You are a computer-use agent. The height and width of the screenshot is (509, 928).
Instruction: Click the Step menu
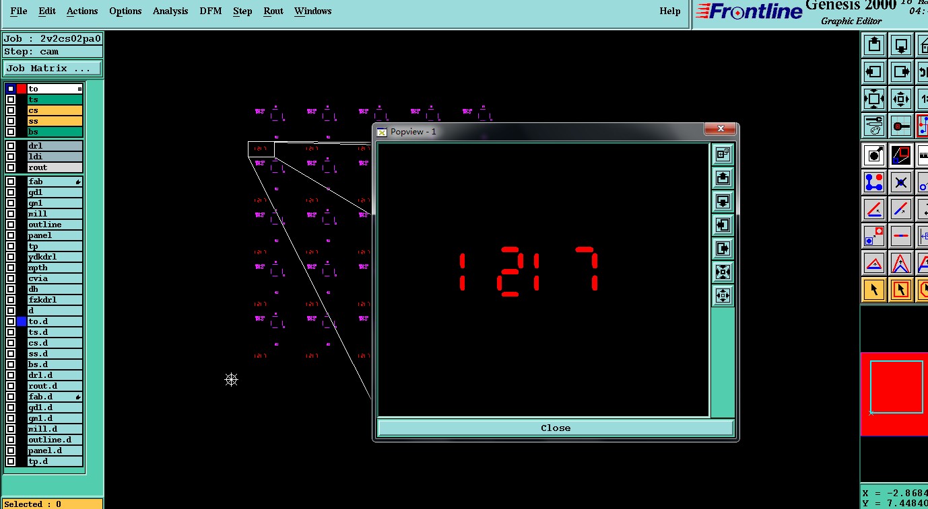point(242,11)
